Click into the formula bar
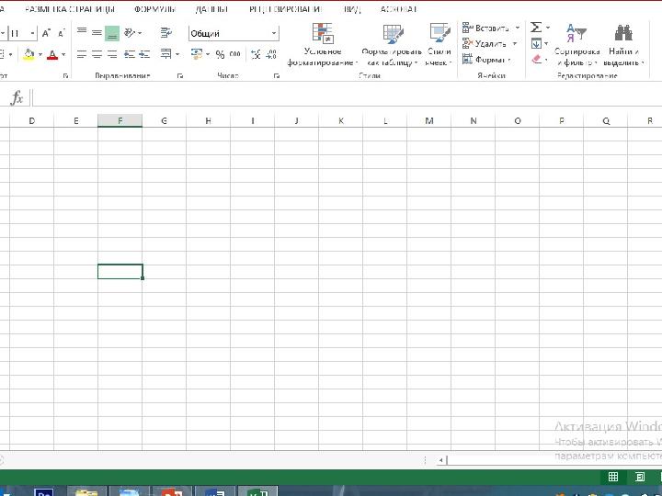 347,98
